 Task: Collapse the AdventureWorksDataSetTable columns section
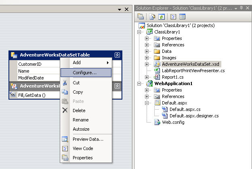117,55
